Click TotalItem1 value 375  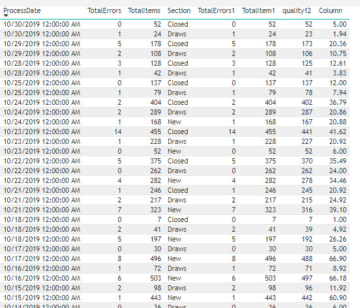click(x=271, y=161)
